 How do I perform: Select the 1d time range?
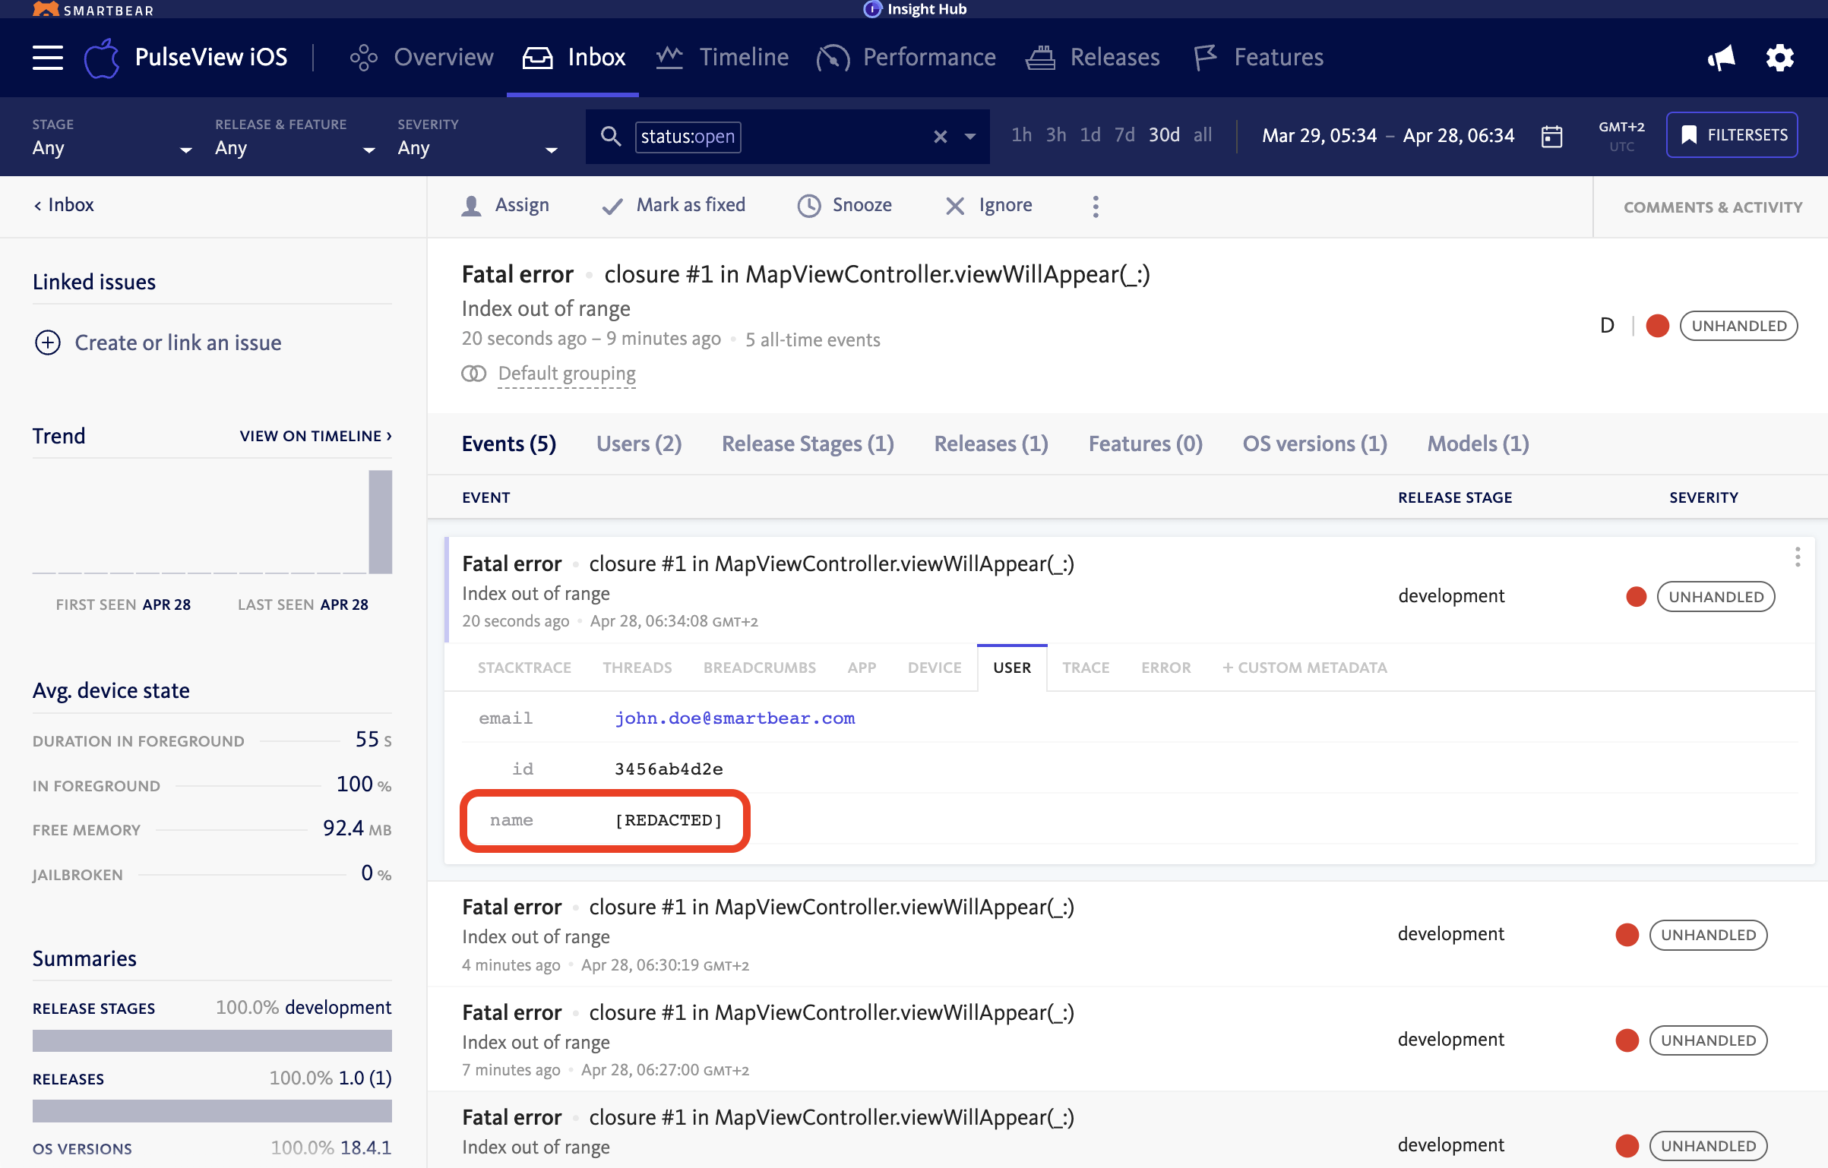point(1090,135)
